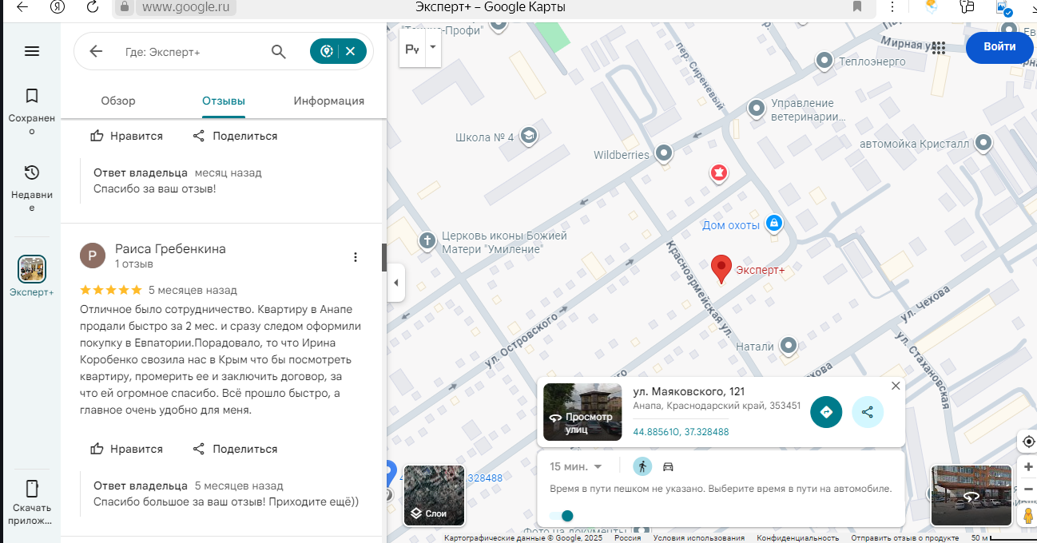The width and height of the screenshot is (1037, 543).
Task: Open Recents history in the sidebar
Action: (x=32, y=172)
